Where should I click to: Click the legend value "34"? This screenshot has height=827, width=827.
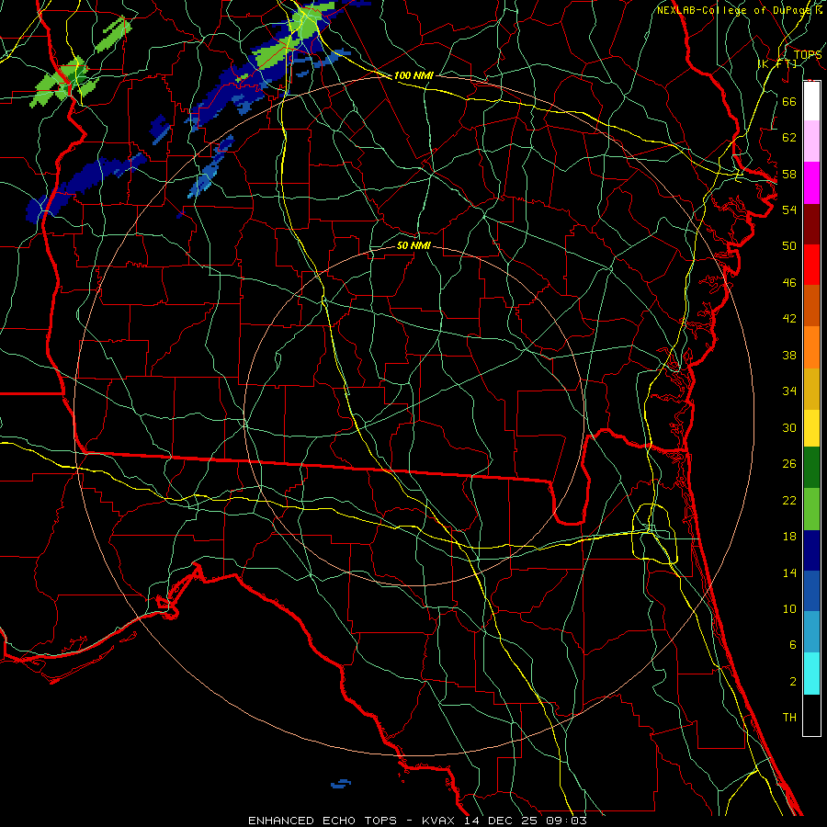[789, 391]
